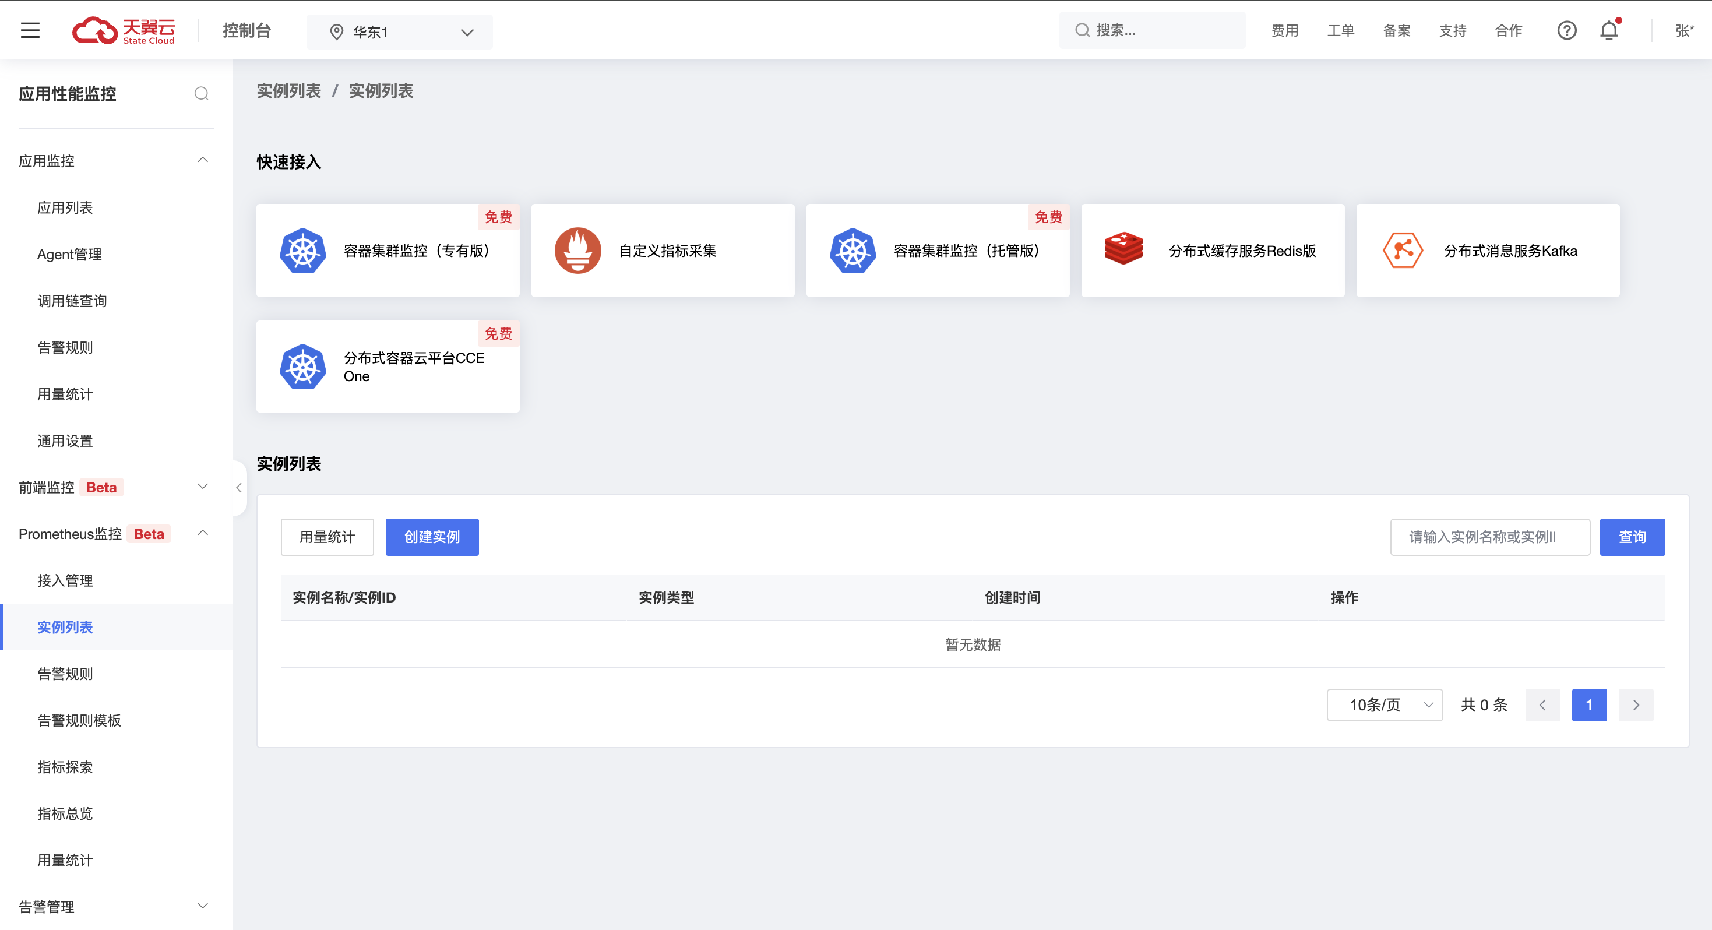The width and height of the screenshot is (1712, 930).
Task: Click the 创建时间 column header
Action: [1012, 598]
